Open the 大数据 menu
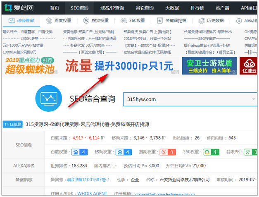259x197 pixels. (x=172, y=8)
